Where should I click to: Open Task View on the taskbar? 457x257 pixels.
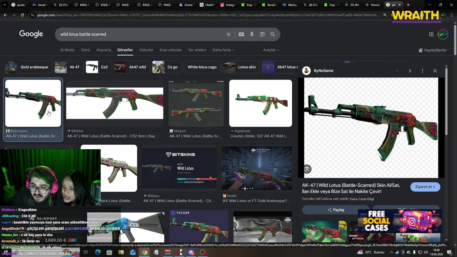tap(86, 252)
